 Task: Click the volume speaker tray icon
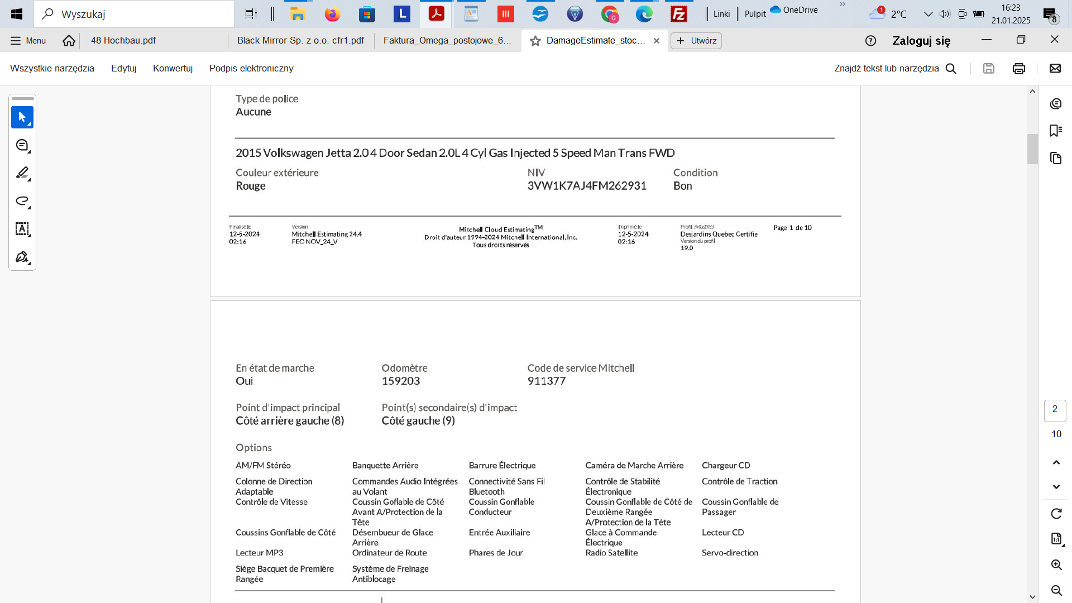945,14
